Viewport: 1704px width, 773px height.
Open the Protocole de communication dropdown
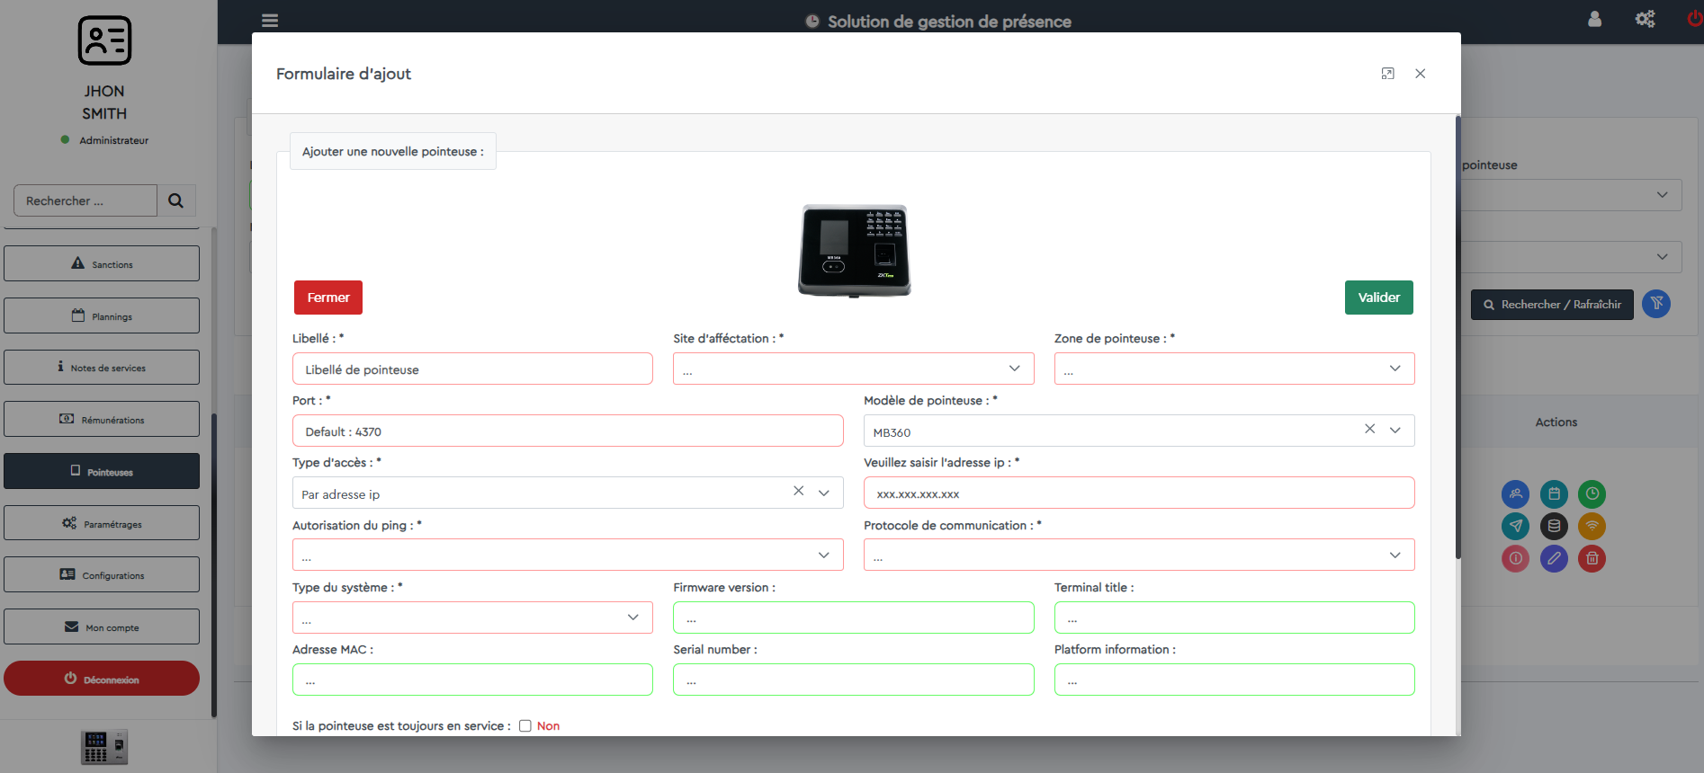click(1139, 555)
